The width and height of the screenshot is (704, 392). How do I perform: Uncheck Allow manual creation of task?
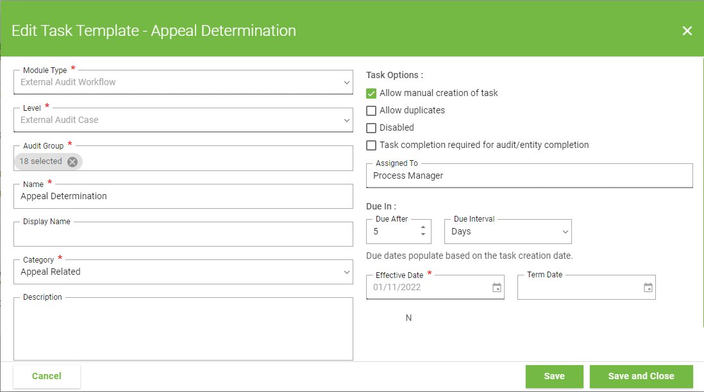point(371,93)
